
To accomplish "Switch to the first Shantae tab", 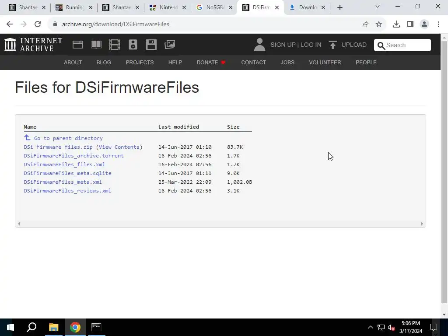I will point(27,8).
